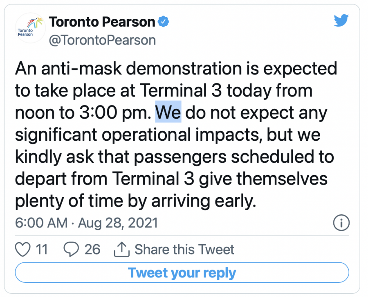Click the blue verified checkmark badge
The width and height of the screenshot is (368, 297).
164,22
